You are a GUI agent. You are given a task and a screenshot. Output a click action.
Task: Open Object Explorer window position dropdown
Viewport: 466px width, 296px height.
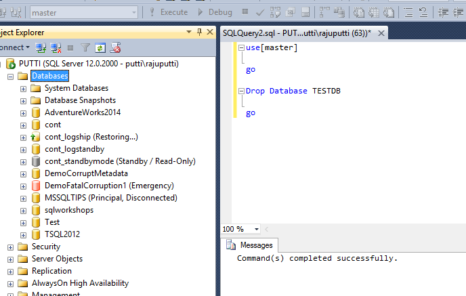(189, 32)
